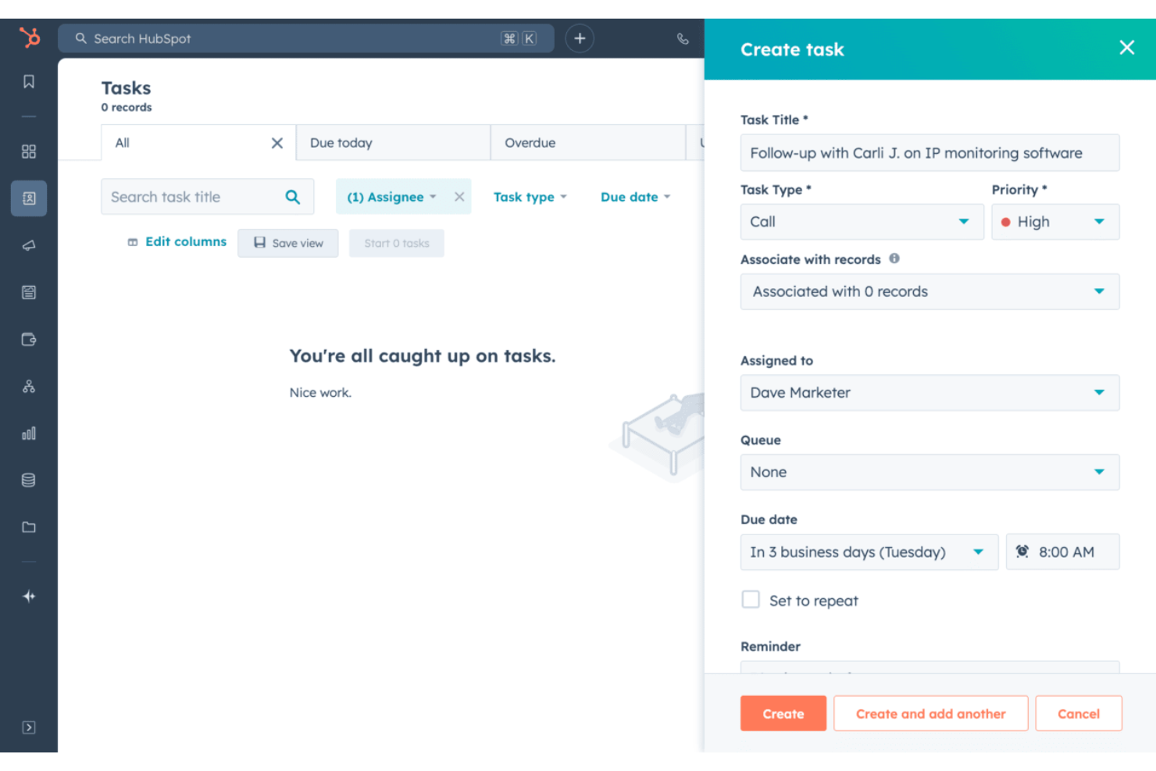This screenshot has width=1156, height=771.
Task: Expand the sidebar using the bottom arrow toggle
Action: tap(28, 726)
